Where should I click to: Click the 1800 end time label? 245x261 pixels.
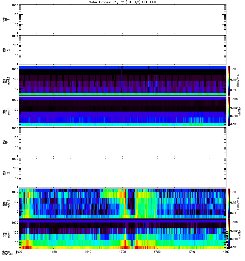[226, 252]
